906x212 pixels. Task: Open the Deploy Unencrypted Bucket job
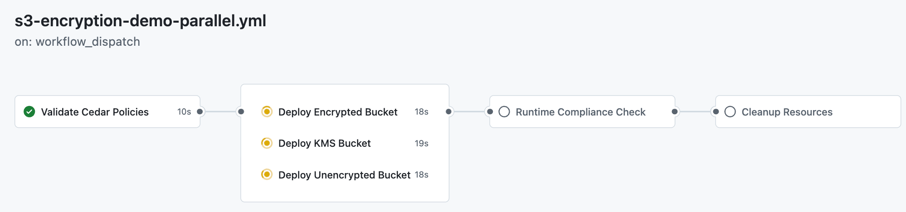[344, 175]
